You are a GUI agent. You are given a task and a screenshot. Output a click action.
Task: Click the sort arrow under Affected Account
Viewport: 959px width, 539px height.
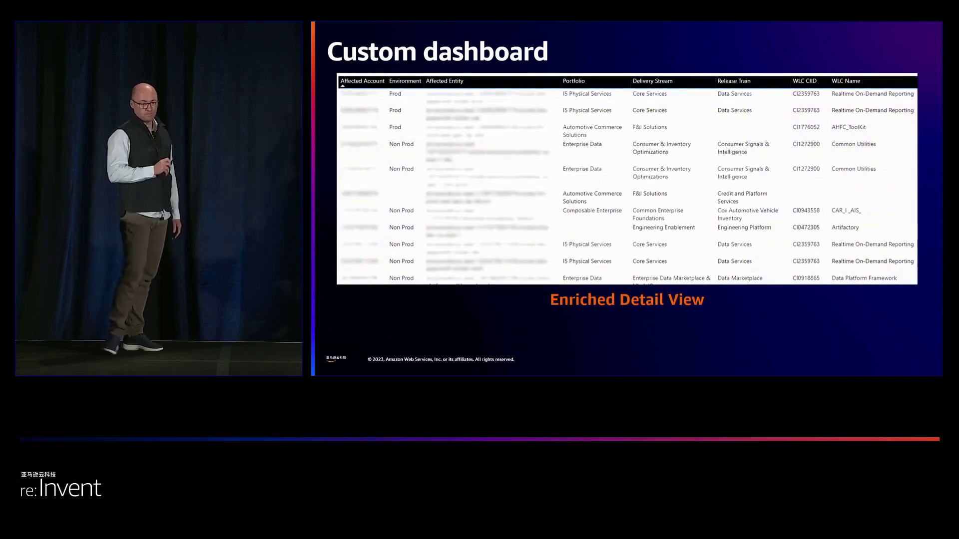tap(343, 86)
